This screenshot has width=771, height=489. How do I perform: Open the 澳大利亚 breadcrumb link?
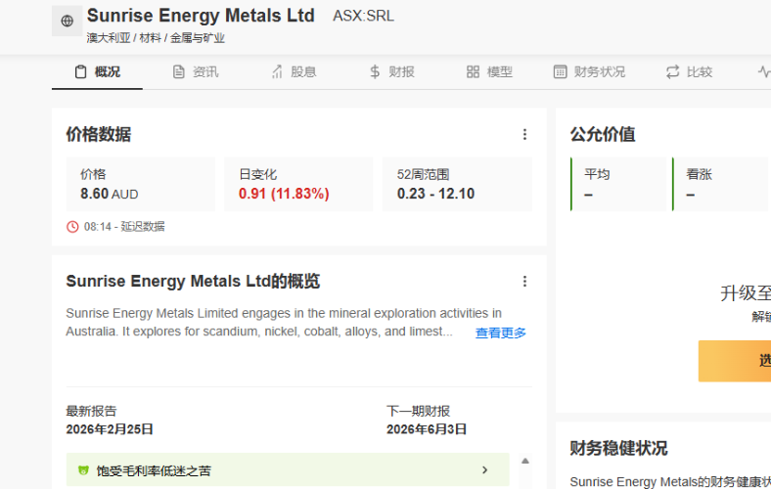coord(107,38)
